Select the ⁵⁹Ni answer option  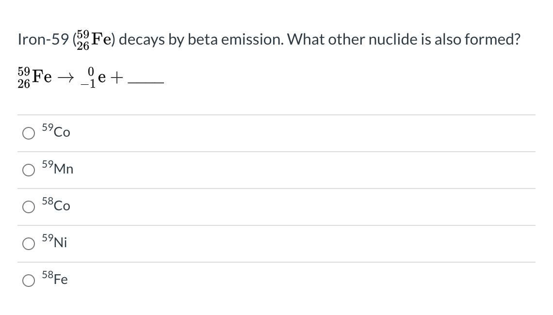coord(29,244)
